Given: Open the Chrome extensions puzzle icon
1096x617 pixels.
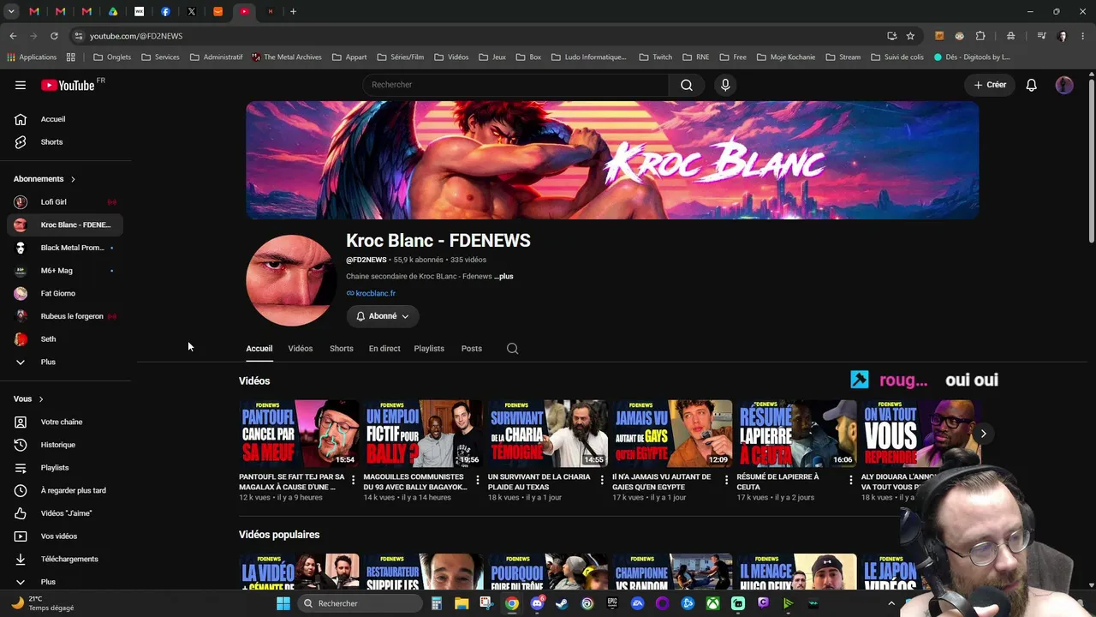Looking at the screenshot, I should coord(980,36).
